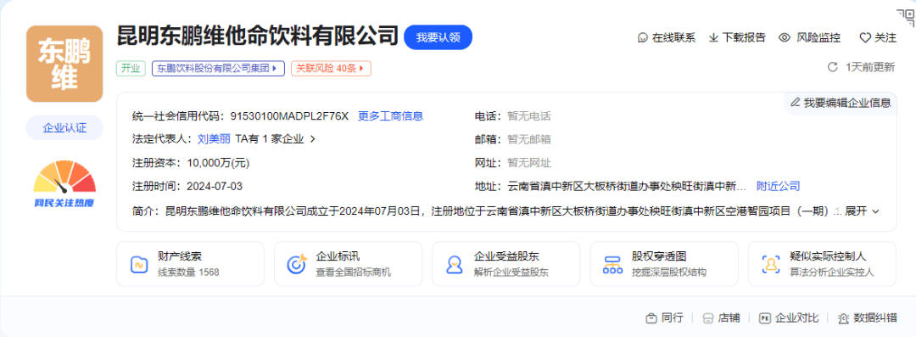Click the 东鹏维 company logo thumbnail
916x337 pixels.
tap(64, 64)
